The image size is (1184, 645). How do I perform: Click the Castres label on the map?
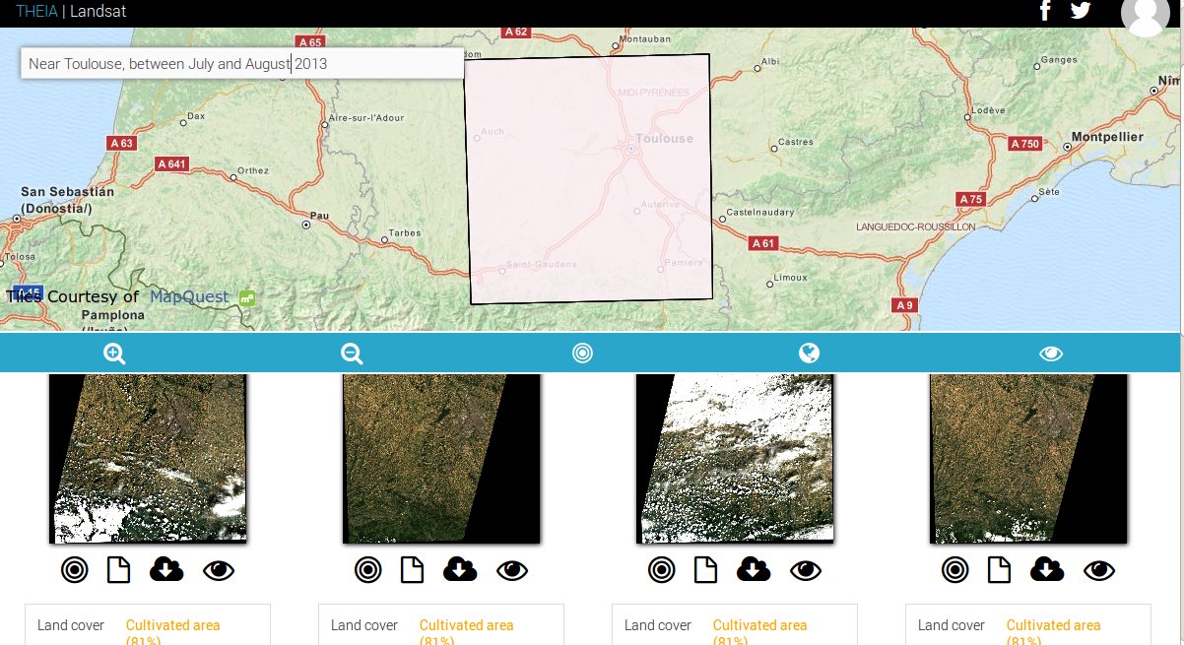tap(796, 142)
